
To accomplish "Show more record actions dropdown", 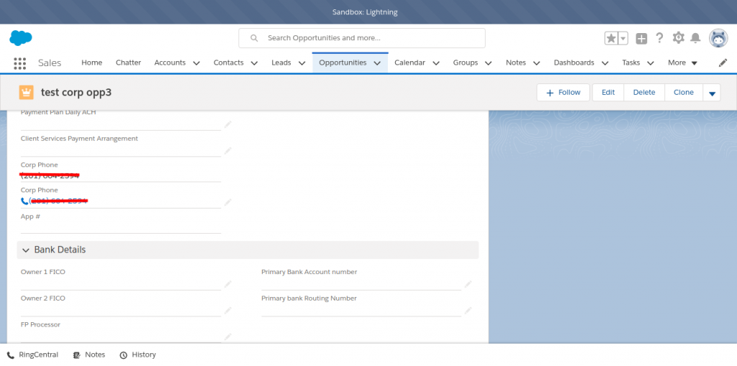I will pos(712,93).
